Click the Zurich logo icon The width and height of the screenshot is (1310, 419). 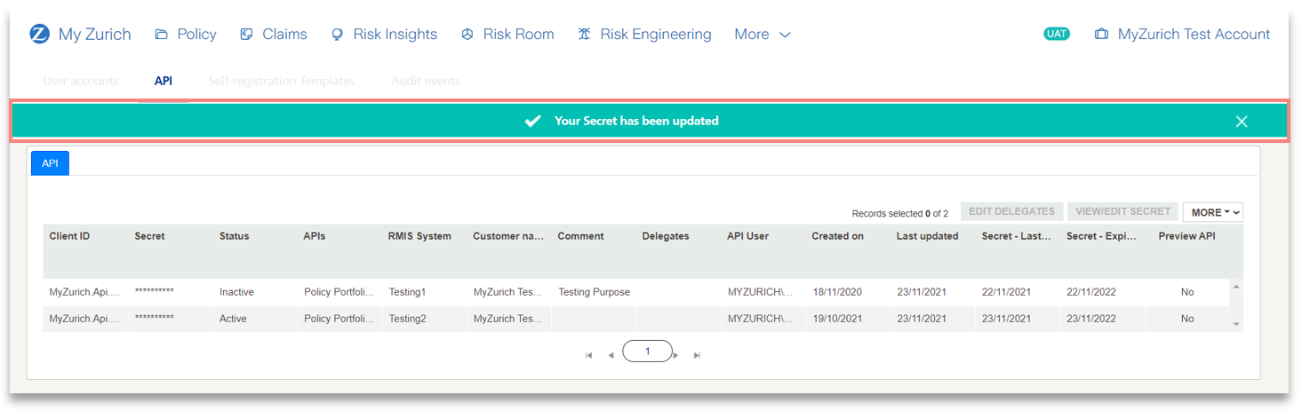point(39,35)
